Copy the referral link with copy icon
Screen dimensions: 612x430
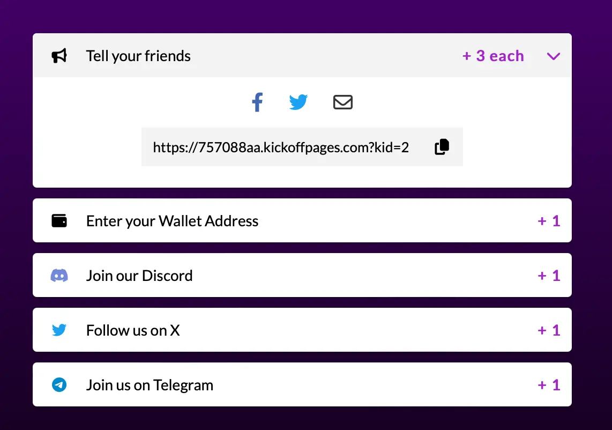442,147
